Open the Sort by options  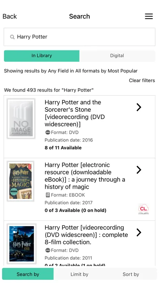pyautogui.click(x=131, y=274)
